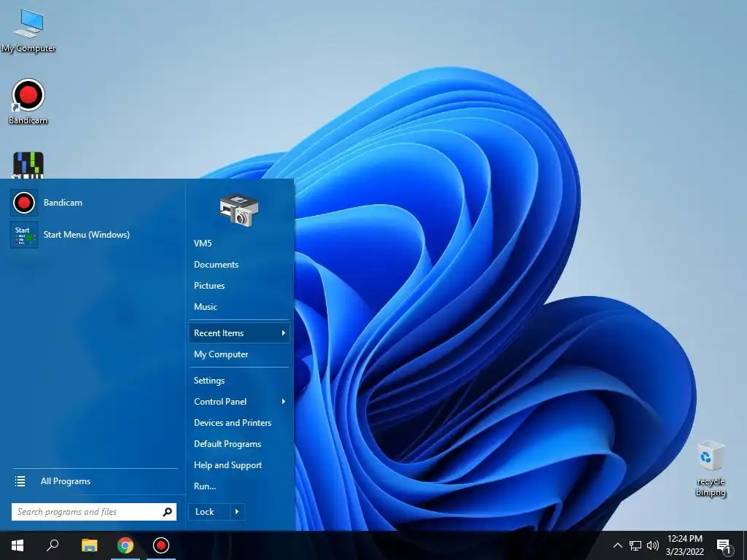
Task: Expand the Control Panel submenu arrow
Action: point(283,402)
